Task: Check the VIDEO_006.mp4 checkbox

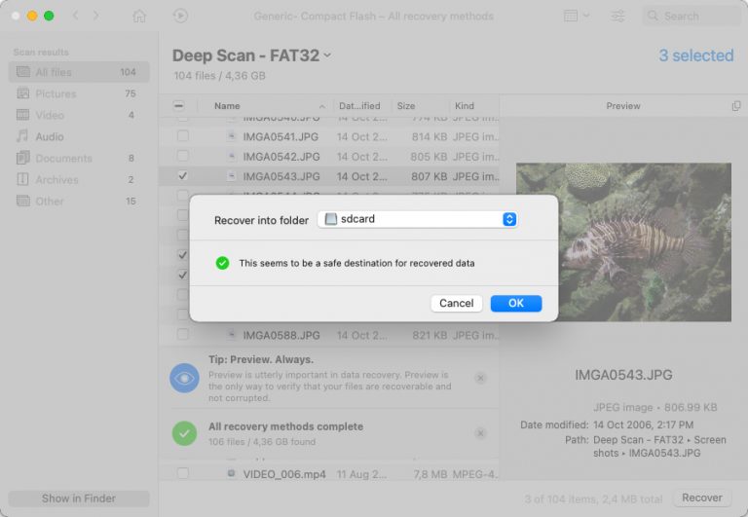Action: click(183, 473)
